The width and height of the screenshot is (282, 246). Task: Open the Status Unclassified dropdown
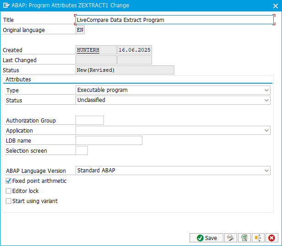pos(266,100)
